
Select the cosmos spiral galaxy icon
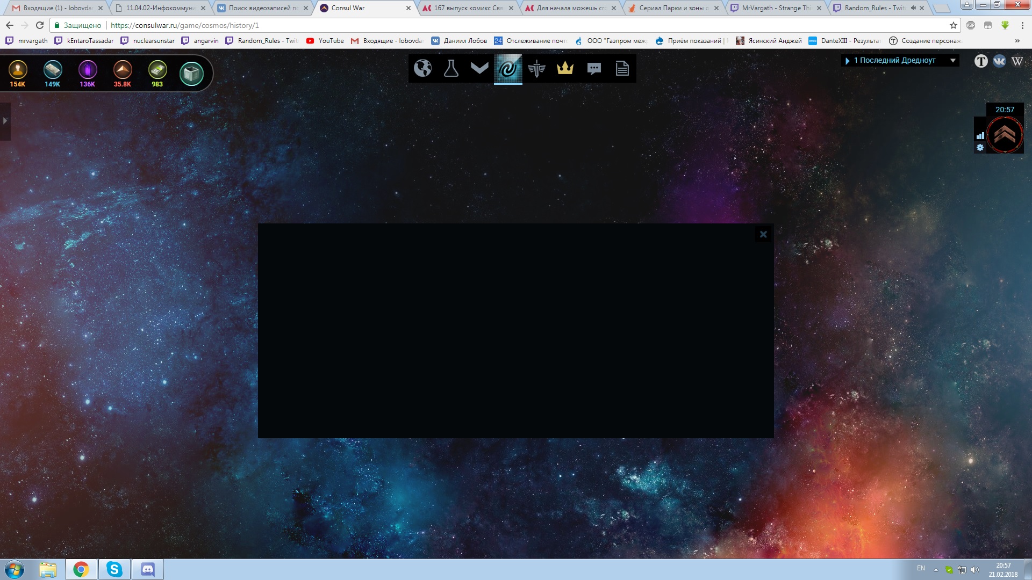click(508, 68)
